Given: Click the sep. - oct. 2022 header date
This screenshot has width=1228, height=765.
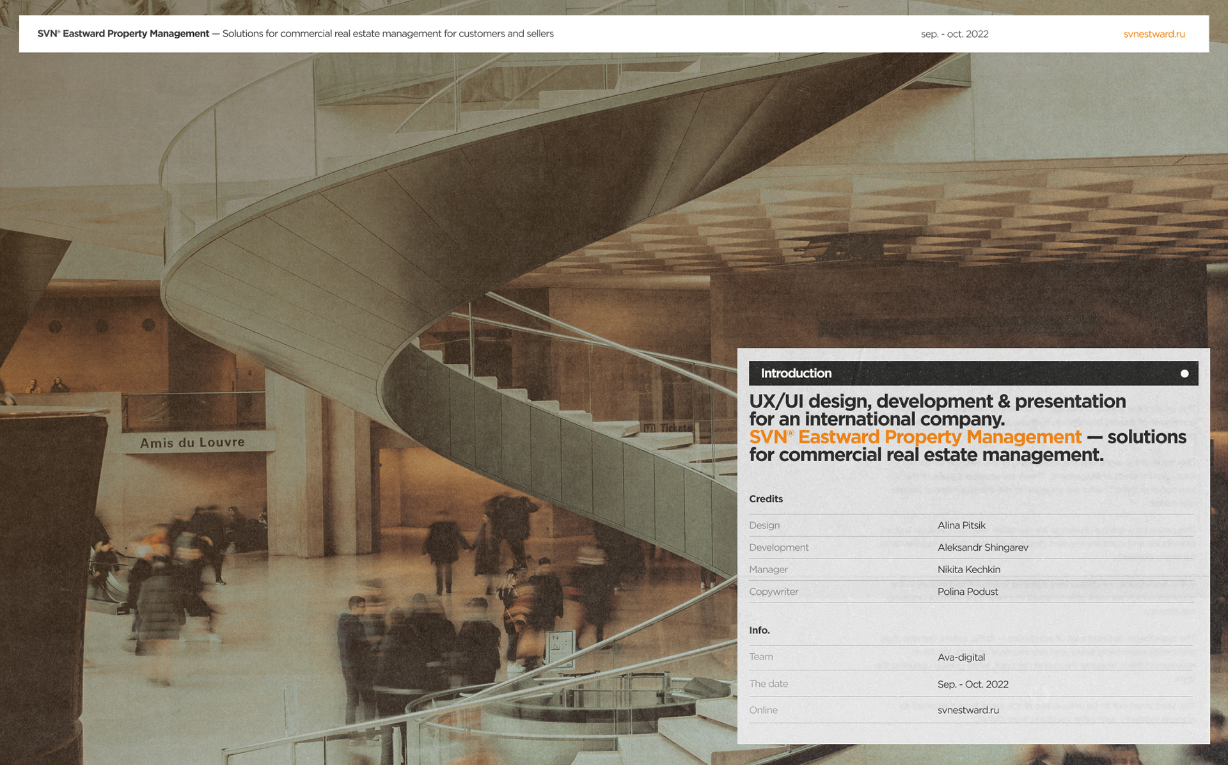Looking at the screenshot, I should pos(954,34).
